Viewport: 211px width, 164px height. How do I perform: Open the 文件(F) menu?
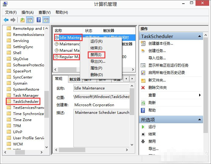(11, 12)
